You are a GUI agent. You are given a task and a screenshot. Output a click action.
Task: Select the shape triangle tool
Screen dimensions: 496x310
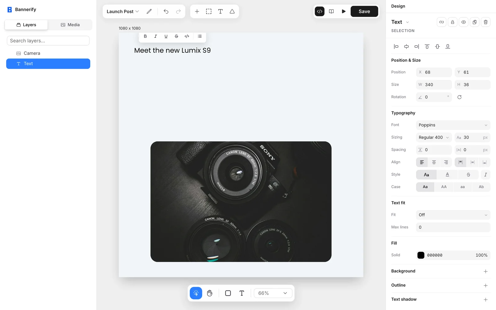click(x=232, y=11)
